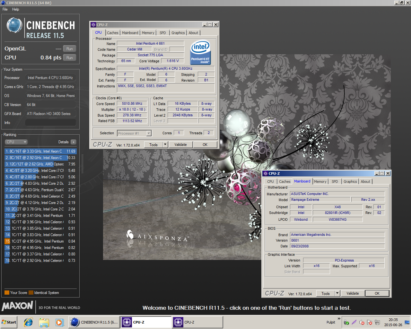This screenshot has width=411, height=329.
Task: Open Tools dropdown arrow in first CPU-Z window
Action: point(165,145)
